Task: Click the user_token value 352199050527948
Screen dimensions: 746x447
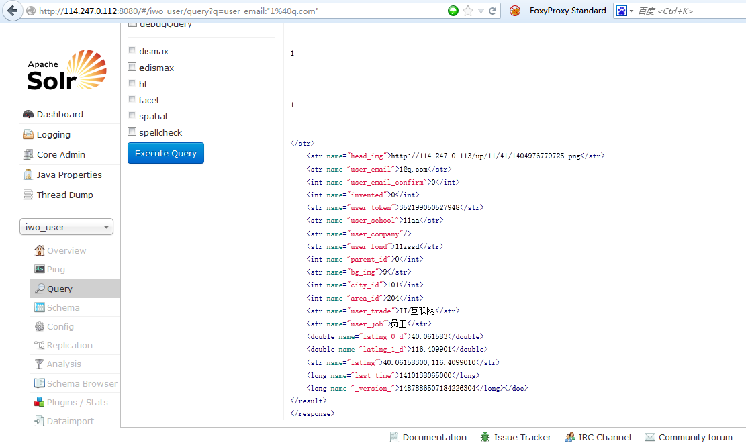Action: 430,208
